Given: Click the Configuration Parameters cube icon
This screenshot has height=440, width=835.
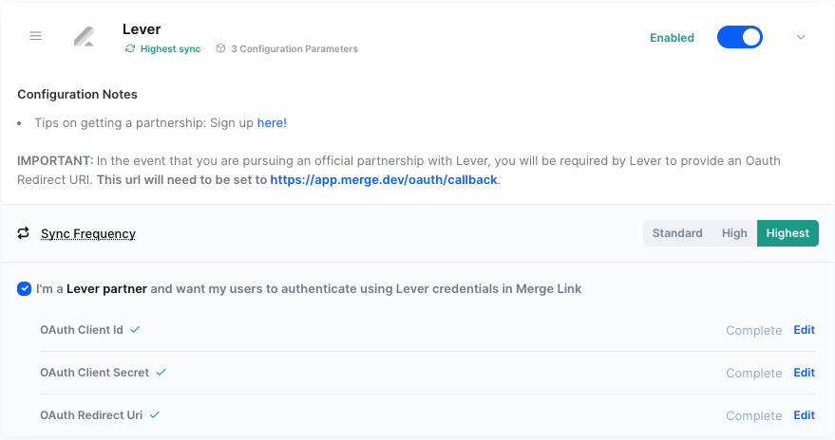Looking at the screenshot, I should tap(220, 49).
